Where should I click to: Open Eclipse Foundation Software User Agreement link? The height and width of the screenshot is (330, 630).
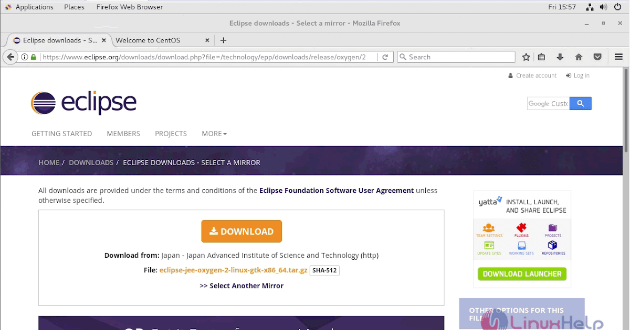[x=337, y=190]
